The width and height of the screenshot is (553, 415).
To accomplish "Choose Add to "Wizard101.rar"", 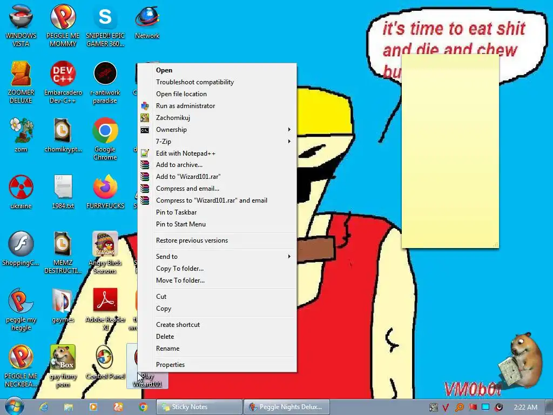I will [x=217, y=177].
